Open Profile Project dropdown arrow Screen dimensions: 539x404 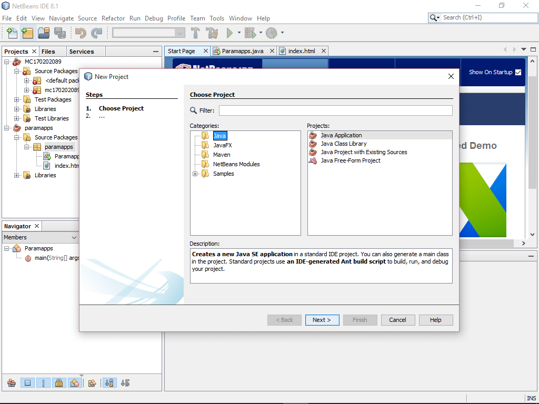282,33
